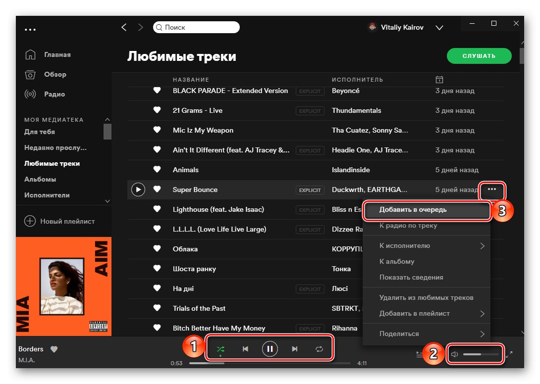The image size is (540, 384).
Task: Choose К радио по треку menu item
Action: [427, 225]
